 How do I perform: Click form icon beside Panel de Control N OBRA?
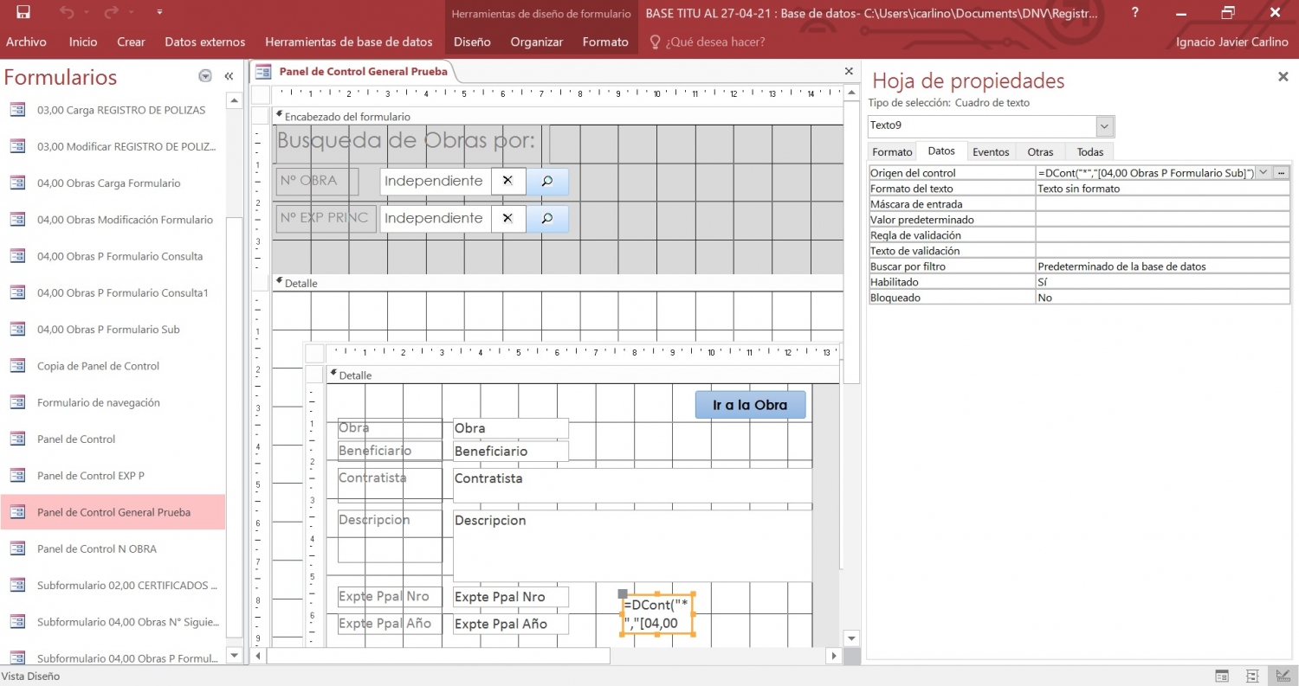[17, 548]
